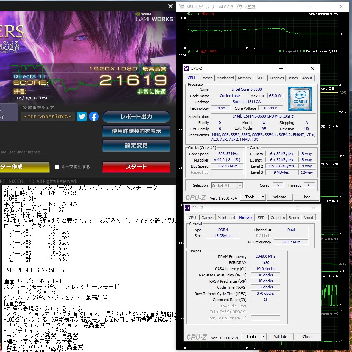Viewport: 352px width, 352px height.
Task: Click 使用許諾契約を表示 license button
Action: 136,131
